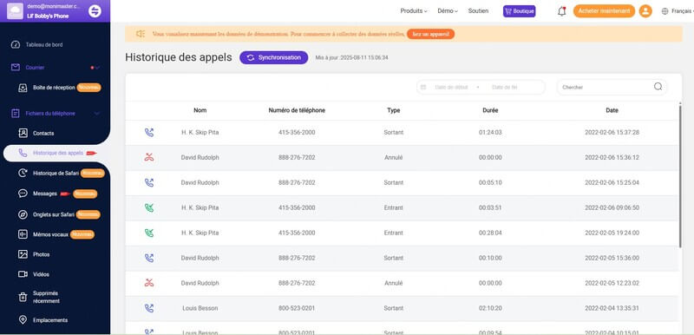The height and width of the screenshot is (335, 694).
Task: Open the Messages chat bubble icon
Action: (x=23, y=194)
